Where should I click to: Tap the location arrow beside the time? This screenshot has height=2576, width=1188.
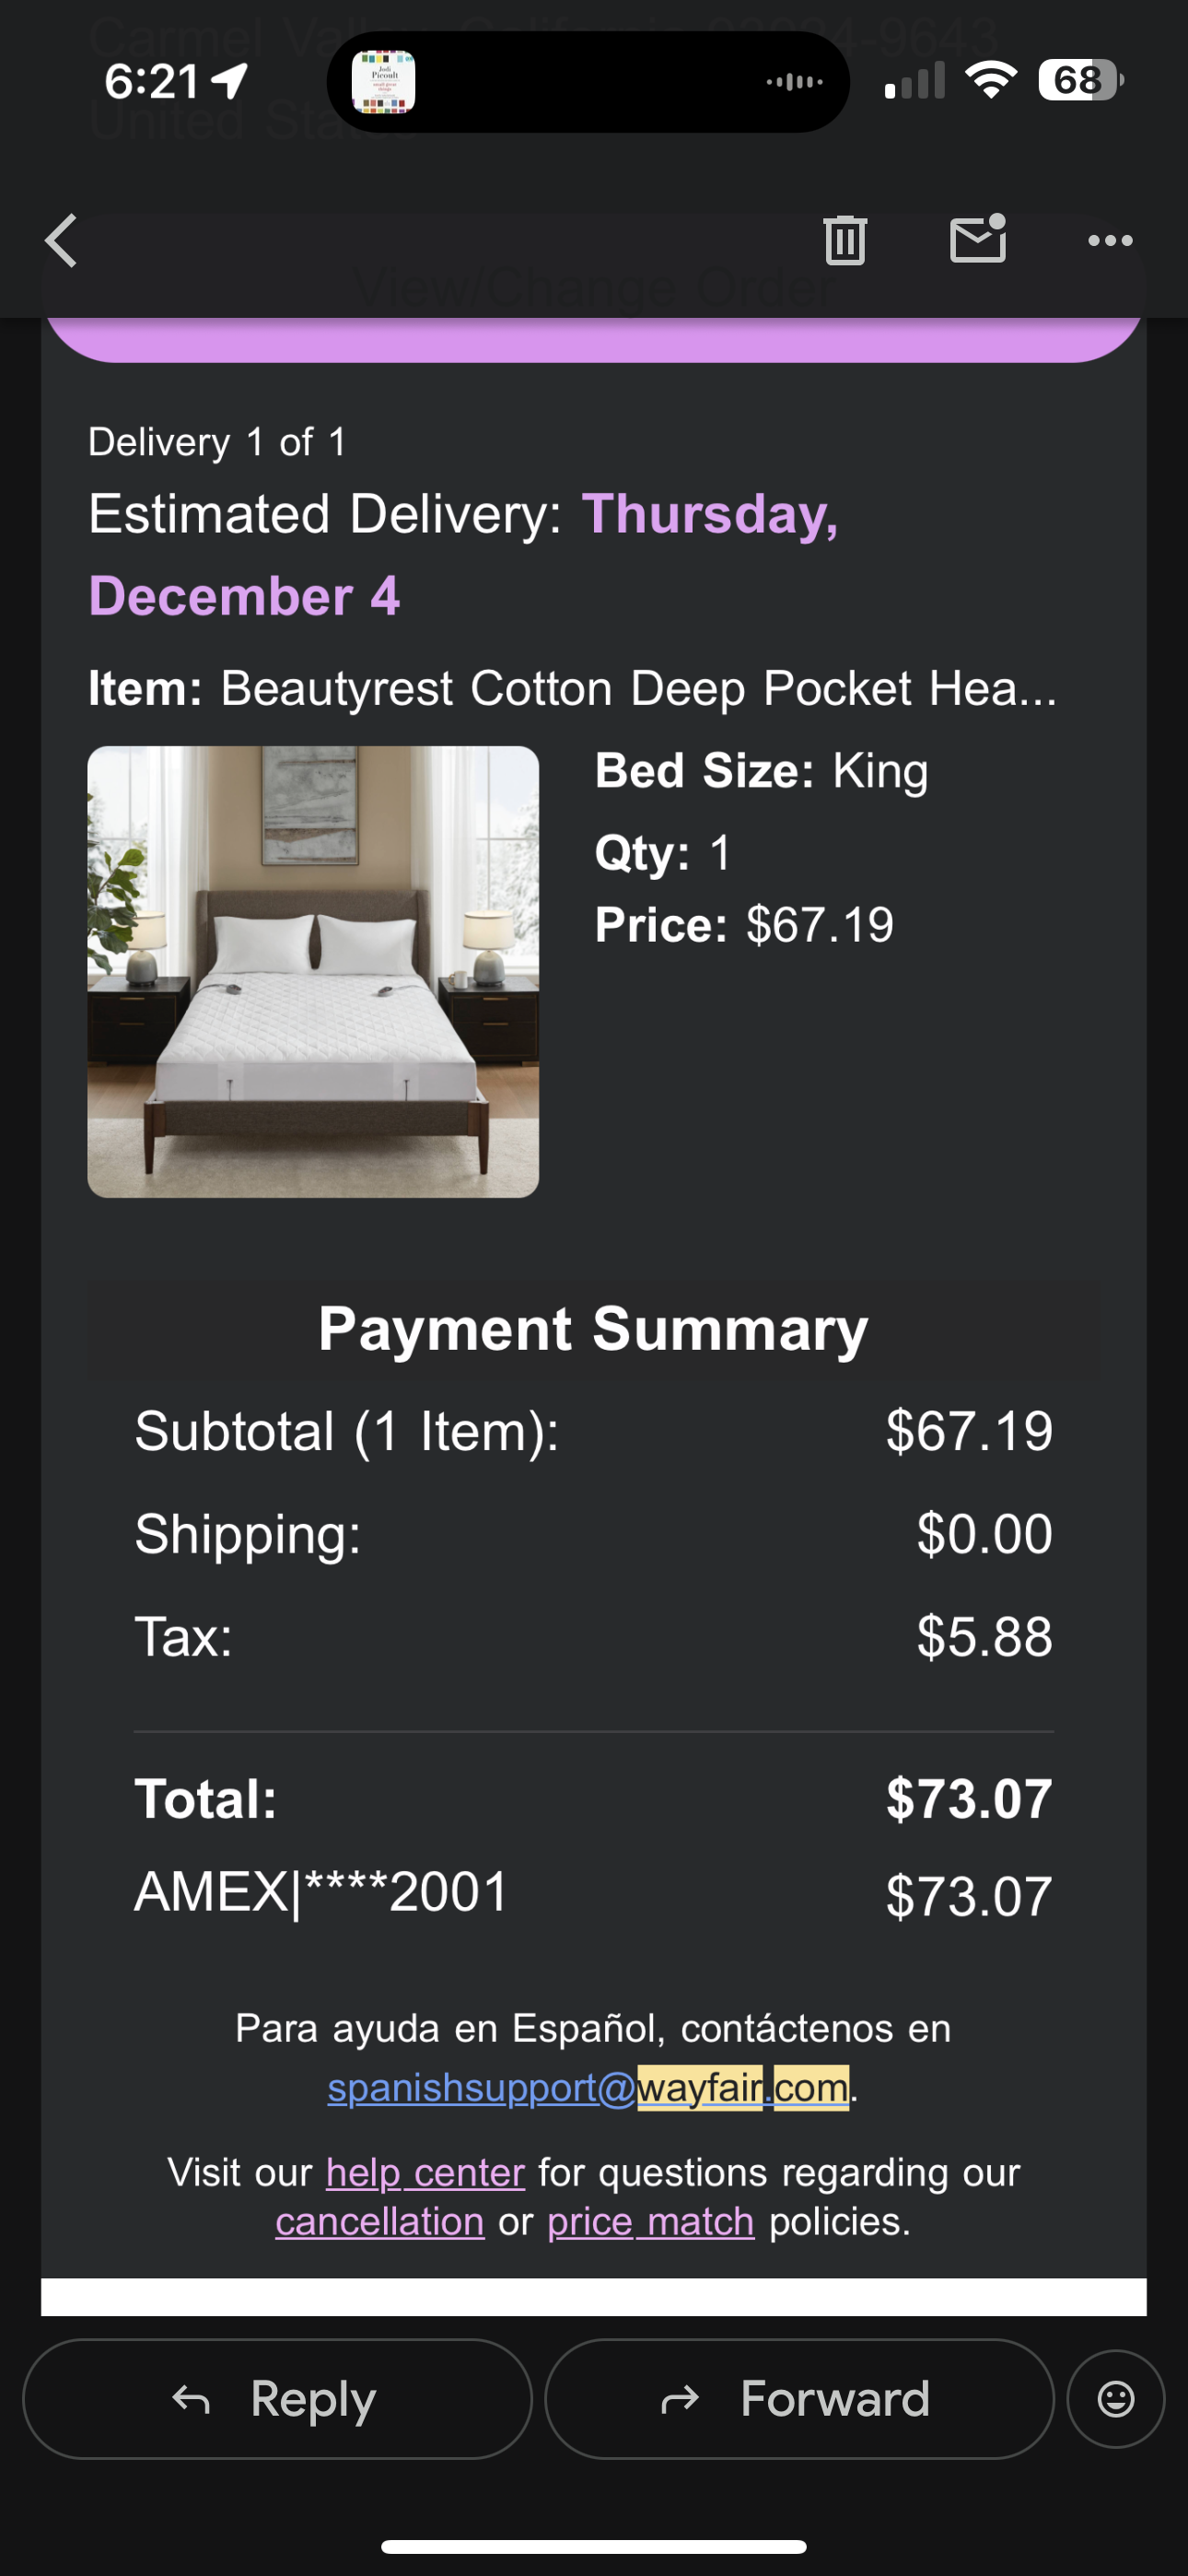point(230,81)
